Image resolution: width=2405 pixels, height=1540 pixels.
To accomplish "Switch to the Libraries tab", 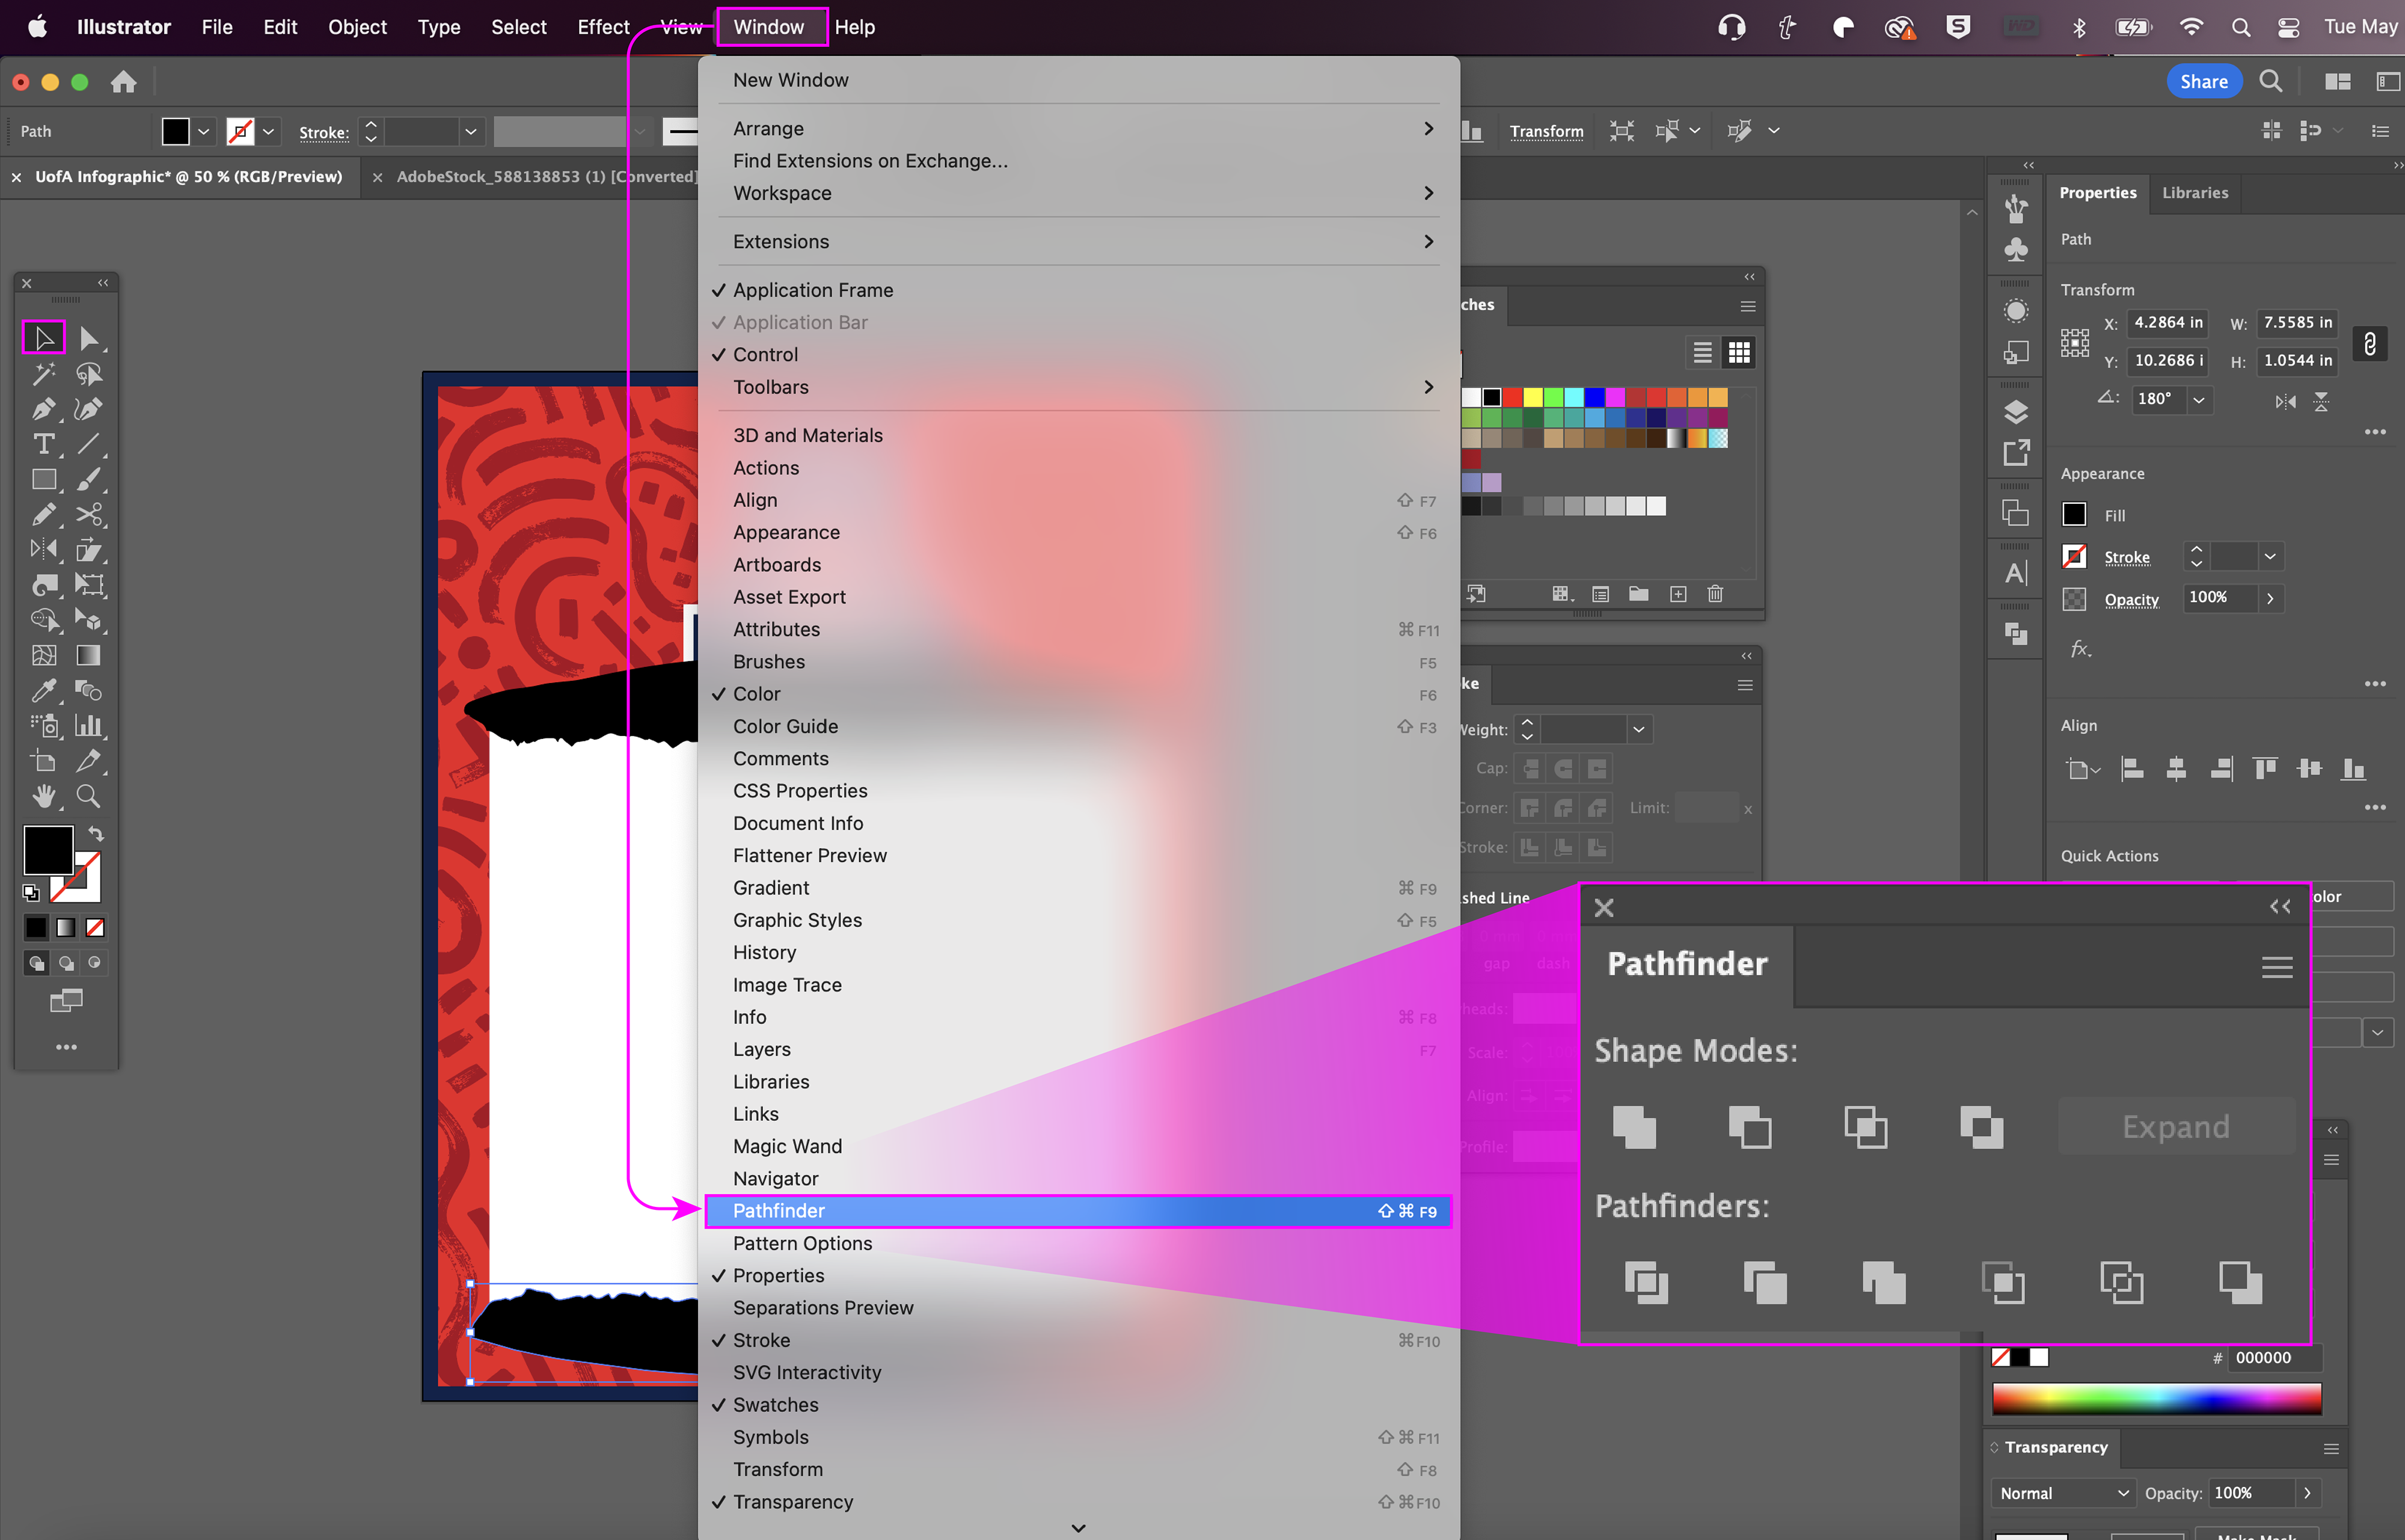I will tap(2194, 193).
